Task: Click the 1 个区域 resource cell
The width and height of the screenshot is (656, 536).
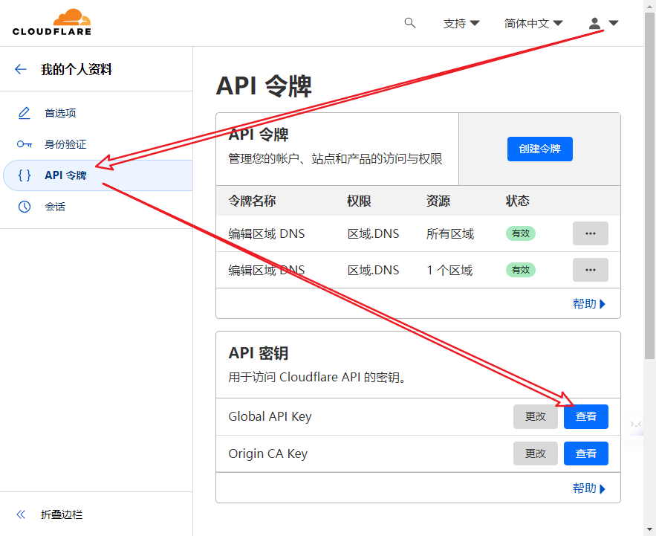Action: coord(449,270)
